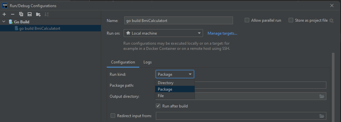This screenshot has height=122, width=341.
Task: Select go build BmiCalculatort configuration
Action: (x=50, y=28)
